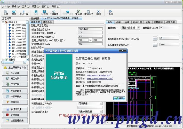Open a project with 打开 icon

click(14, 13)
